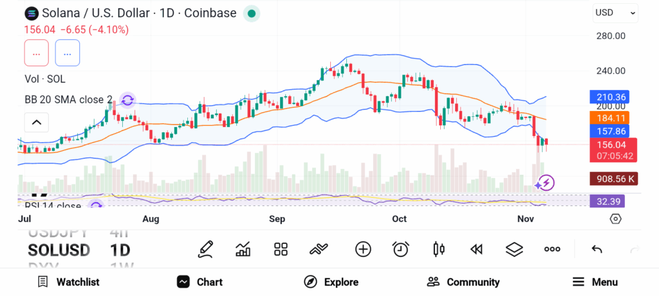Collapse the indicator legend with chevron
Screen dimensions: 659x296
pos(37,122)
